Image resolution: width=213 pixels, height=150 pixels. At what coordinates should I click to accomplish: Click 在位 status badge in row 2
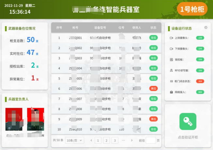coord(154,48)
